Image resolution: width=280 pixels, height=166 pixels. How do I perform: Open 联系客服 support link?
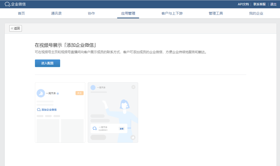pos(259,4)
